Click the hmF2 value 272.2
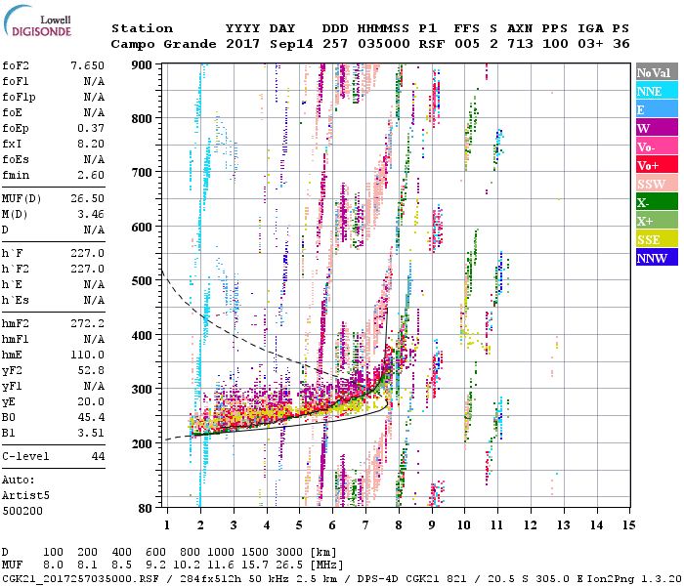This screenshot has height=586, width=684. (x=87, y=323)
